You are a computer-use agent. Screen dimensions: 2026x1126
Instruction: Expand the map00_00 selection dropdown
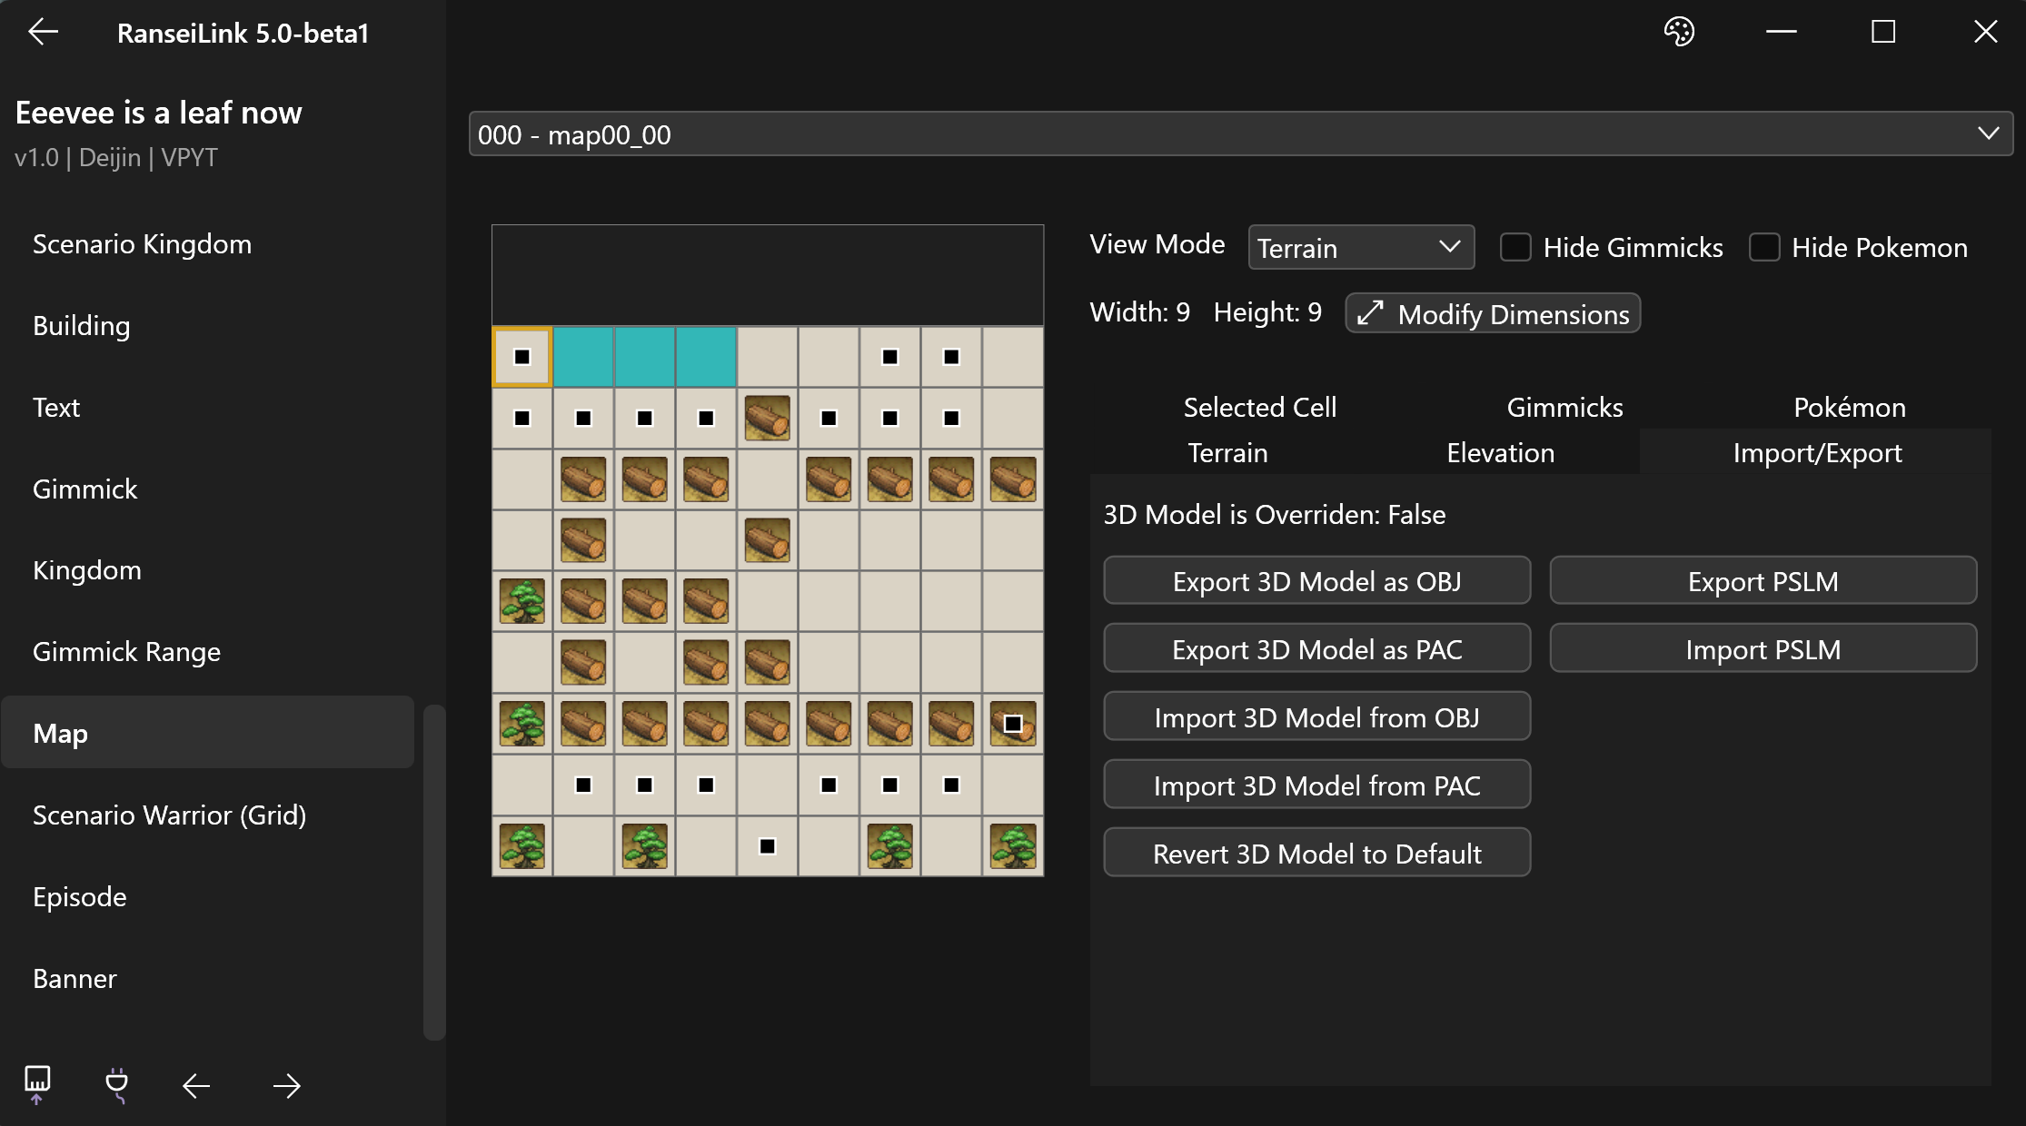(1240, 134)
